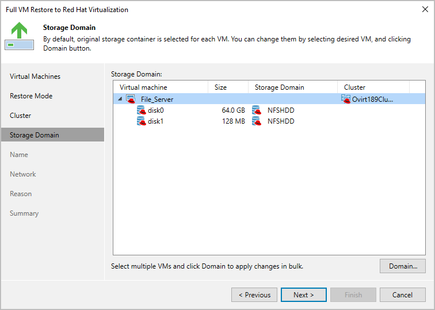Sort by Storage Domain column header
Viewport: 435px width, 310px height.
pyautogui.click(x=293, y=87)
